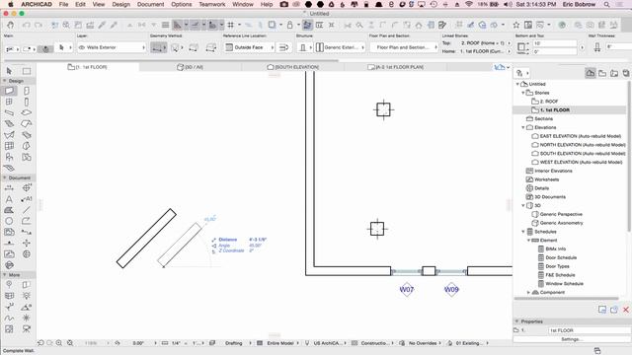Activate the Text tool (A icon)
632x355 pixels.
pyautogui.click(x=9, y=199)
